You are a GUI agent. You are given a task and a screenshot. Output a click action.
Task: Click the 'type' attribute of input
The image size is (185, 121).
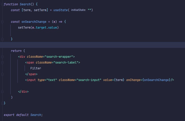coord(41,80)
